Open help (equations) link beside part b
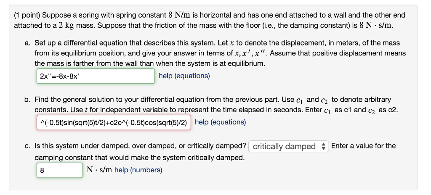Image resolution: width=431 pixels, height=195 pixels. pyautogui.click(x=221, y=122)
